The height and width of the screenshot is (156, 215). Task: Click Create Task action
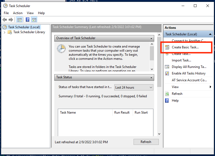(181, 54)
